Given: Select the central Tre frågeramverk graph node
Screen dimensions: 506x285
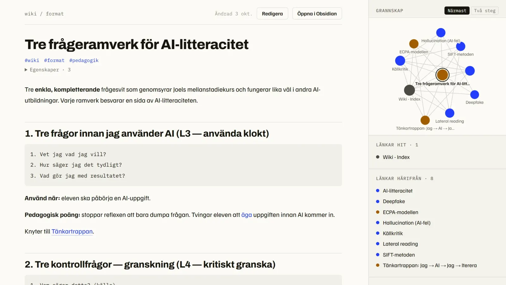Looking at the screenshot, I should (442, 75).
